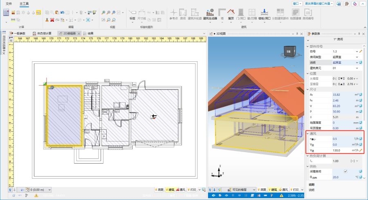Screen dimensions: 368x200
Task: Toggle the 采暖房间 heated room checkbox
Action: click(346, 171)
